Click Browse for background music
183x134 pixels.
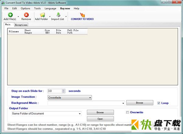(140, 103)
